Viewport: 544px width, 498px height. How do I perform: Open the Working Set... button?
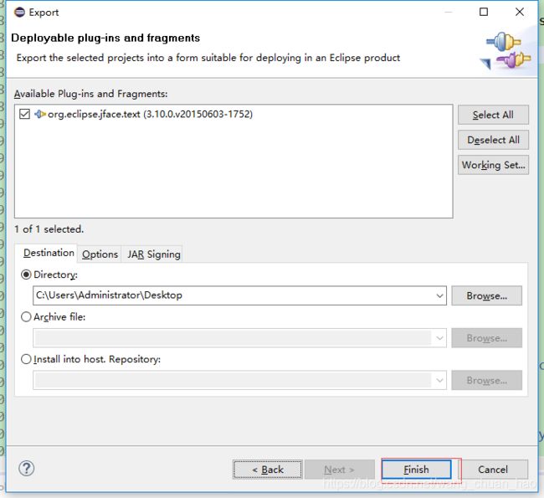click(x=493, y=165)
